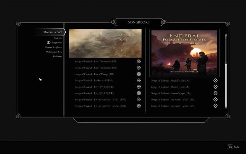Open the Custom Songbook page
This screenshot has width=246, height=154.
point(53,47)
